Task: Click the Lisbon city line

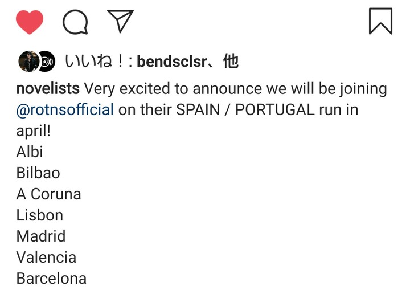Action: (40, 215)
